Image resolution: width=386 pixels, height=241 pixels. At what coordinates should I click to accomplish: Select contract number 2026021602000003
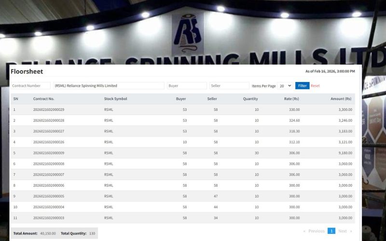click(49, 218)
